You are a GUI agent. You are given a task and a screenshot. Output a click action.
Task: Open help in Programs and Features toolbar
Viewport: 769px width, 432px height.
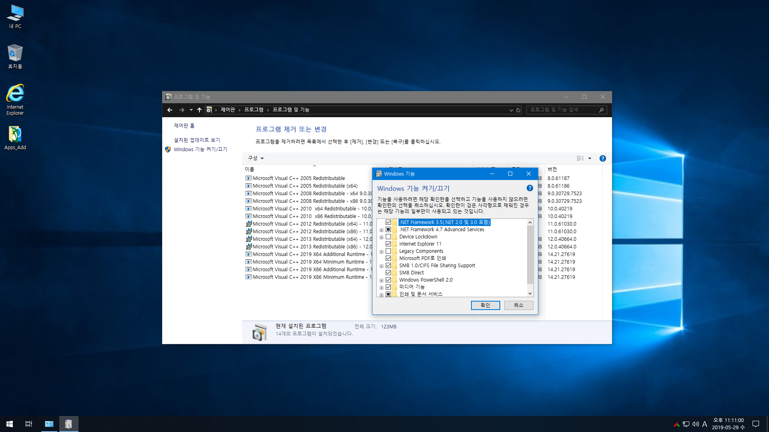coord(602,158)
